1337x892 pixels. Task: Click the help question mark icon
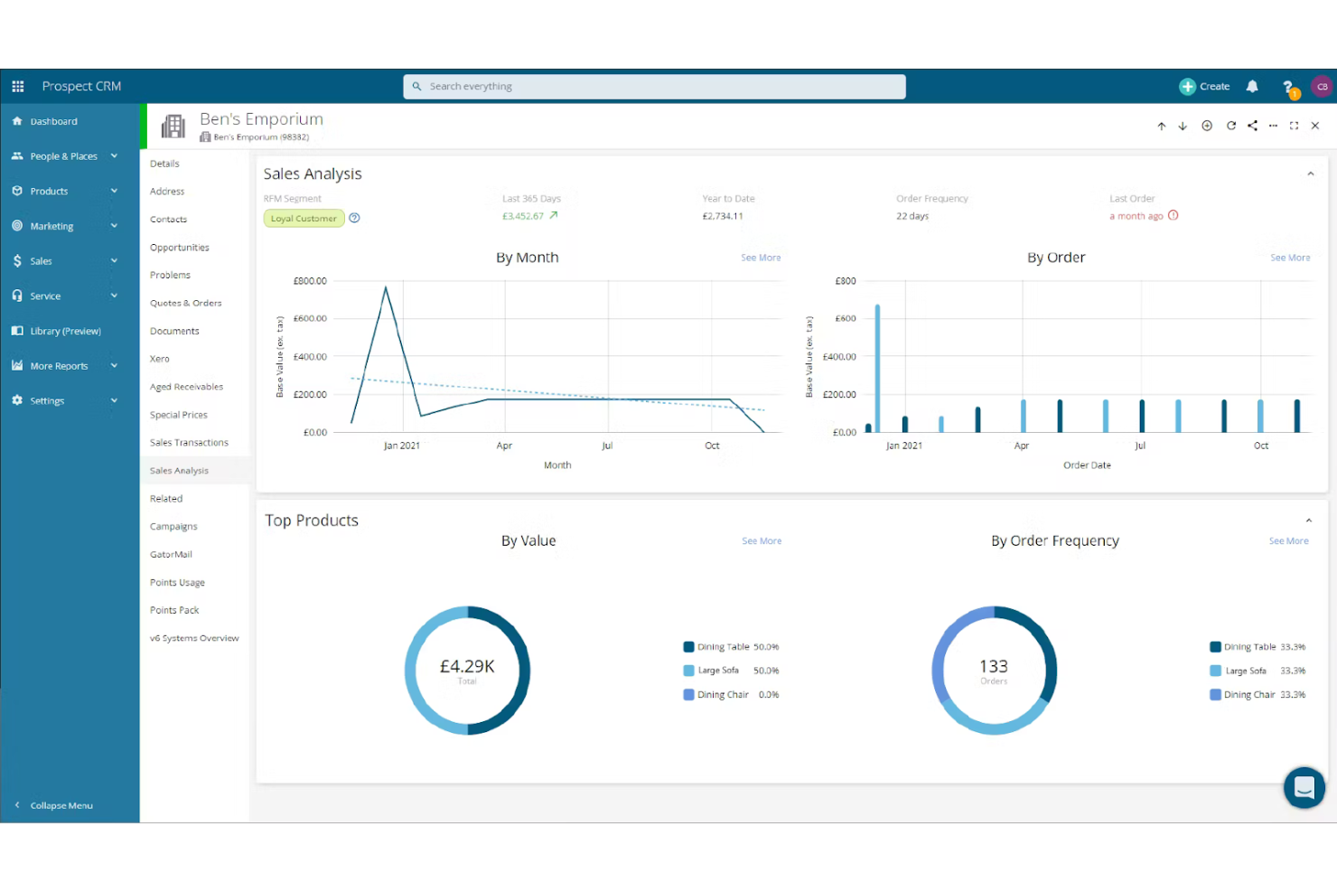1287,87
